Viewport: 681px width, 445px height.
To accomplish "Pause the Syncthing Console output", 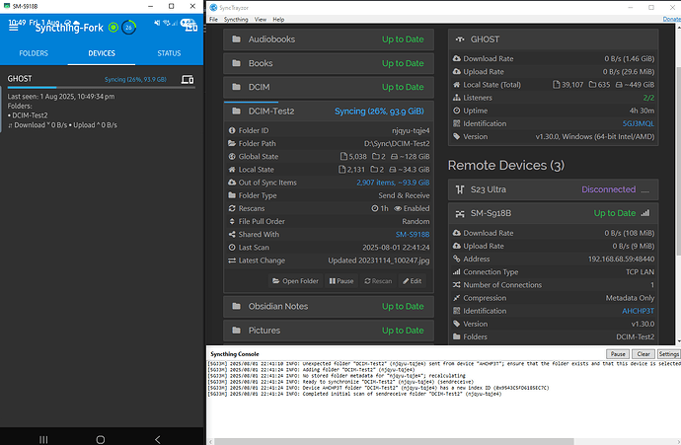I will point(618,354).
